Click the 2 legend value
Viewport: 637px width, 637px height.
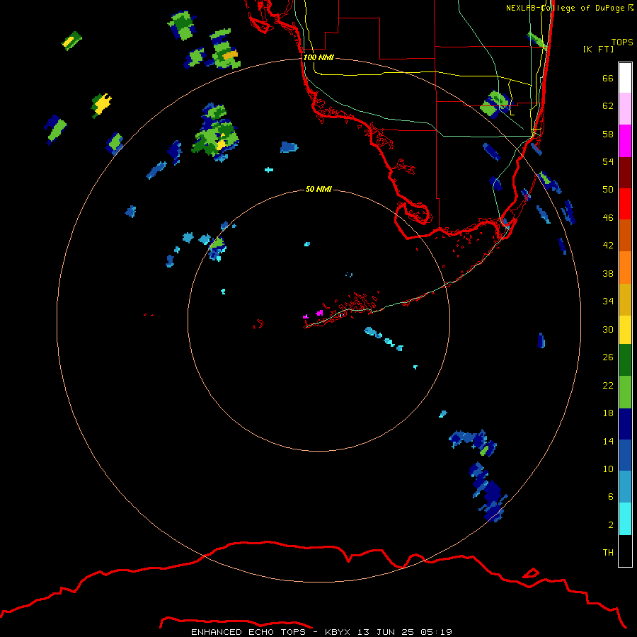click(x=611, y=525)
